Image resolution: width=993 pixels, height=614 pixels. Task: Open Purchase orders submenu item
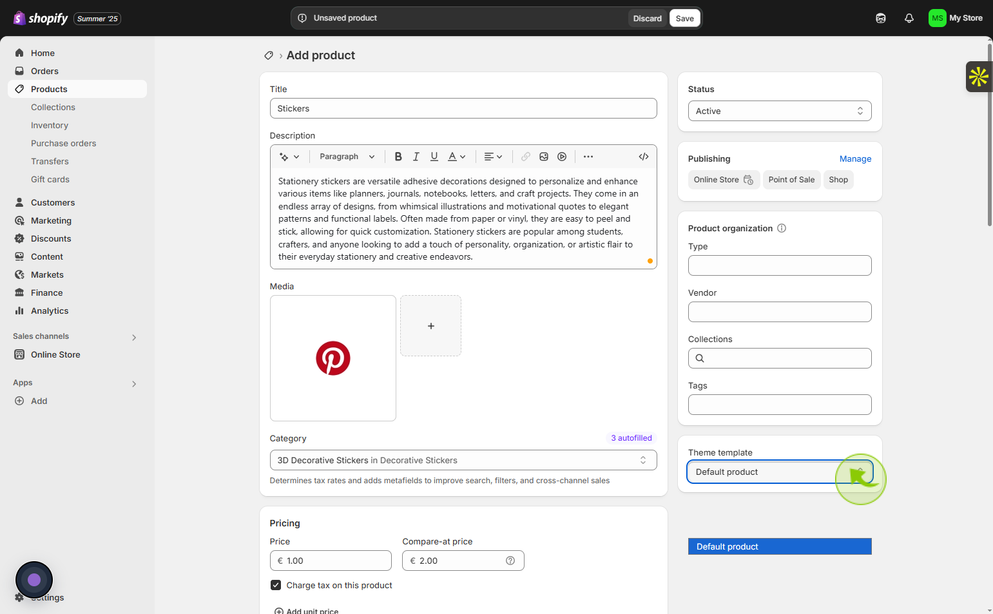[63, 143]
